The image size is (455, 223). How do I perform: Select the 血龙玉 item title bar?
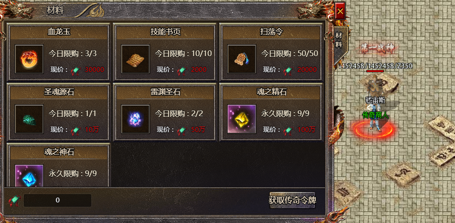click(59, 32)
